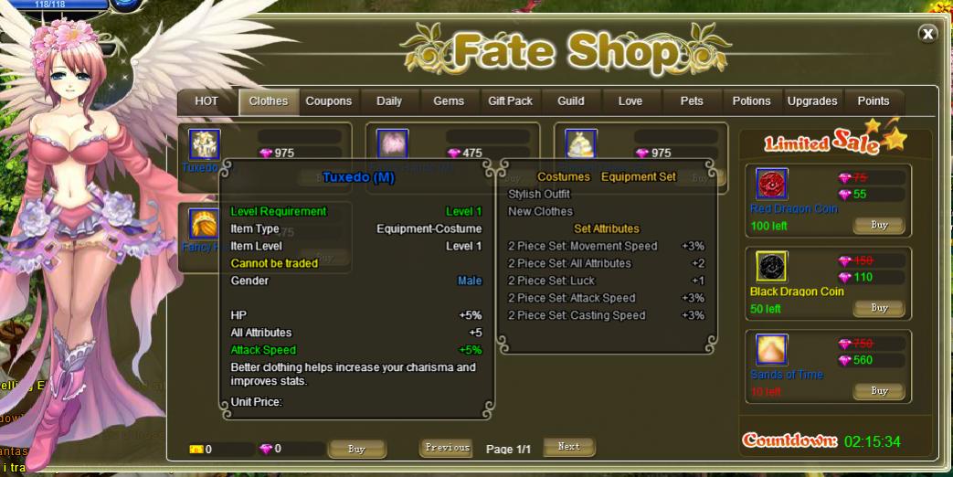The height and width of the screenshot is (477, 953).
Task: Close the Fate Shop window
Action: click(927, 34)
